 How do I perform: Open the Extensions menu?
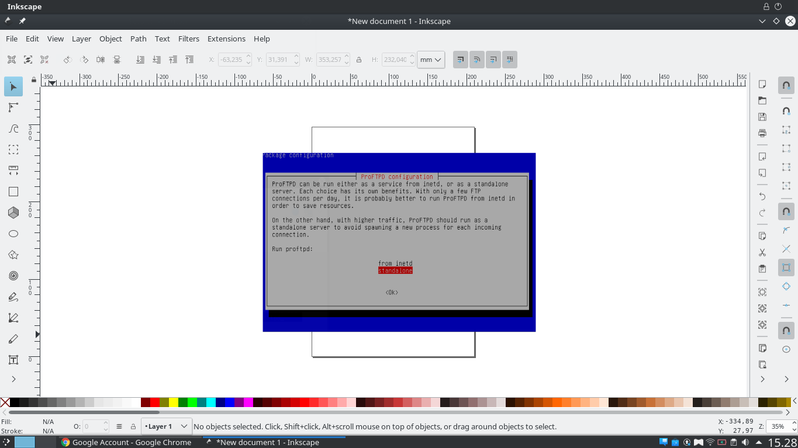tap(226, 39)
